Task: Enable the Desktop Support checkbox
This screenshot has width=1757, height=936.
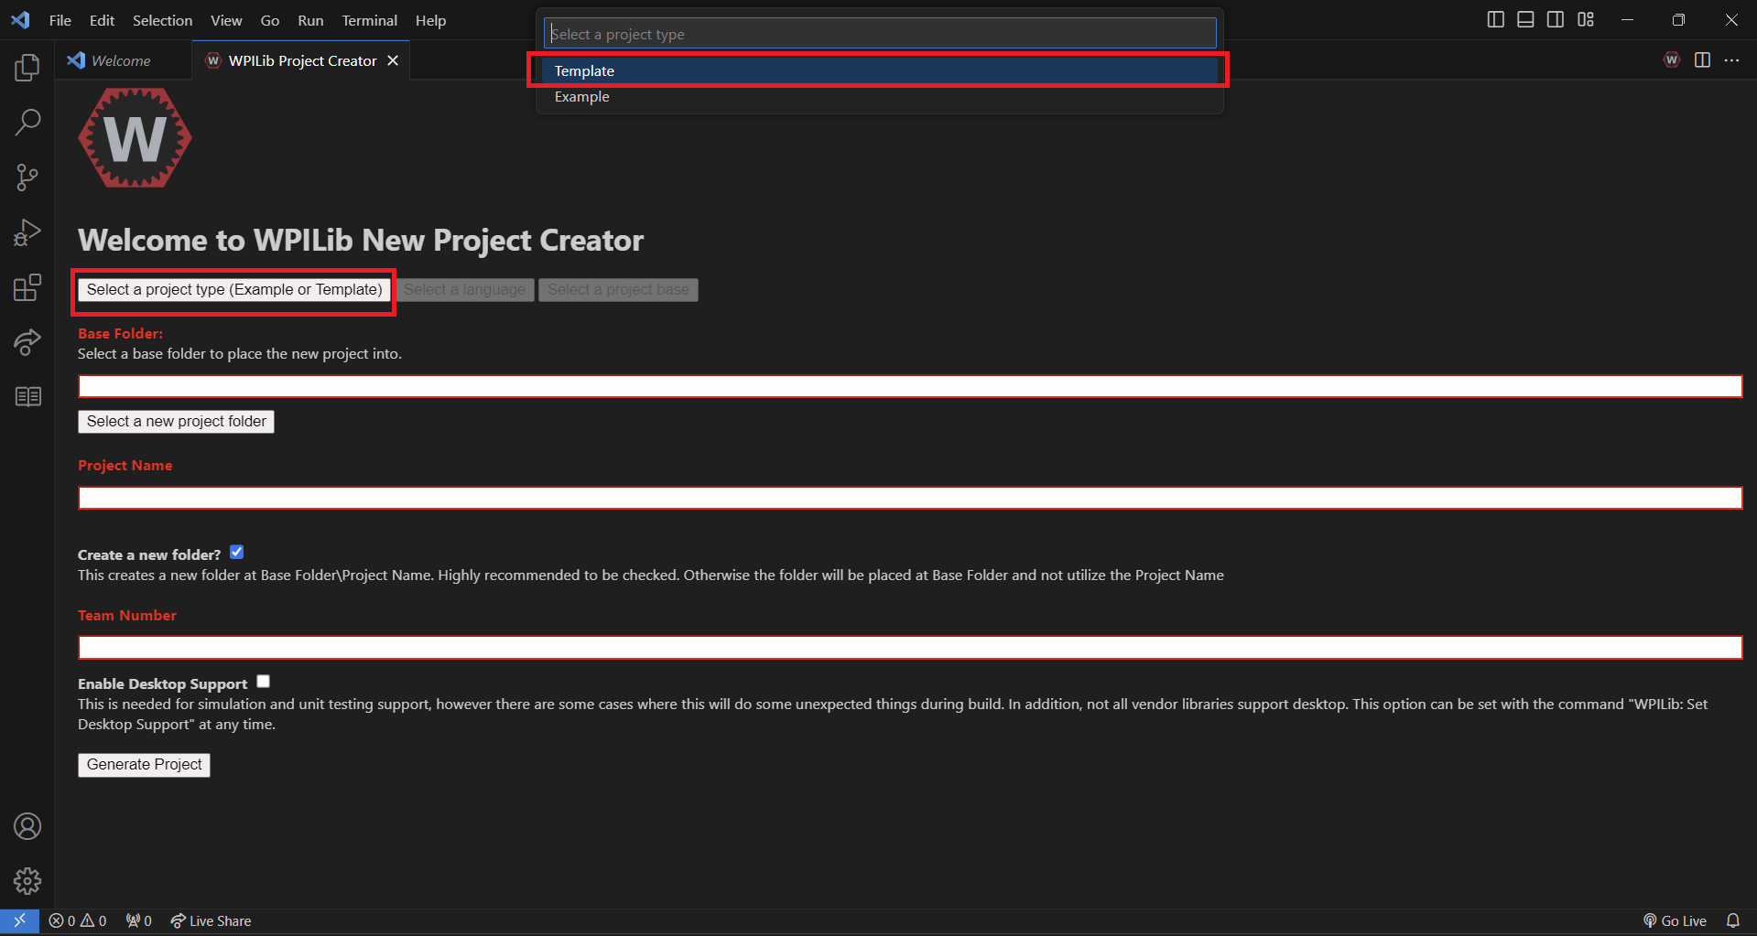Action: pyautogui.click(x=264, y=681)
